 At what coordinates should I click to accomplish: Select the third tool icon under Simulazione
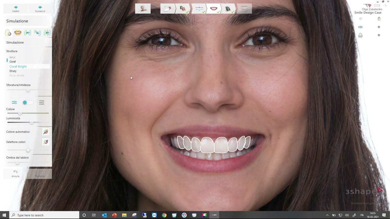[x=28, y=33]
